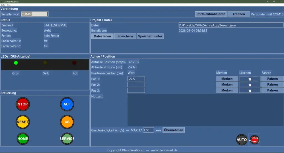The height and width of the screenshot is (153, 284).
Task: Click the Übernehmen speed button
Action: (174, 130)
